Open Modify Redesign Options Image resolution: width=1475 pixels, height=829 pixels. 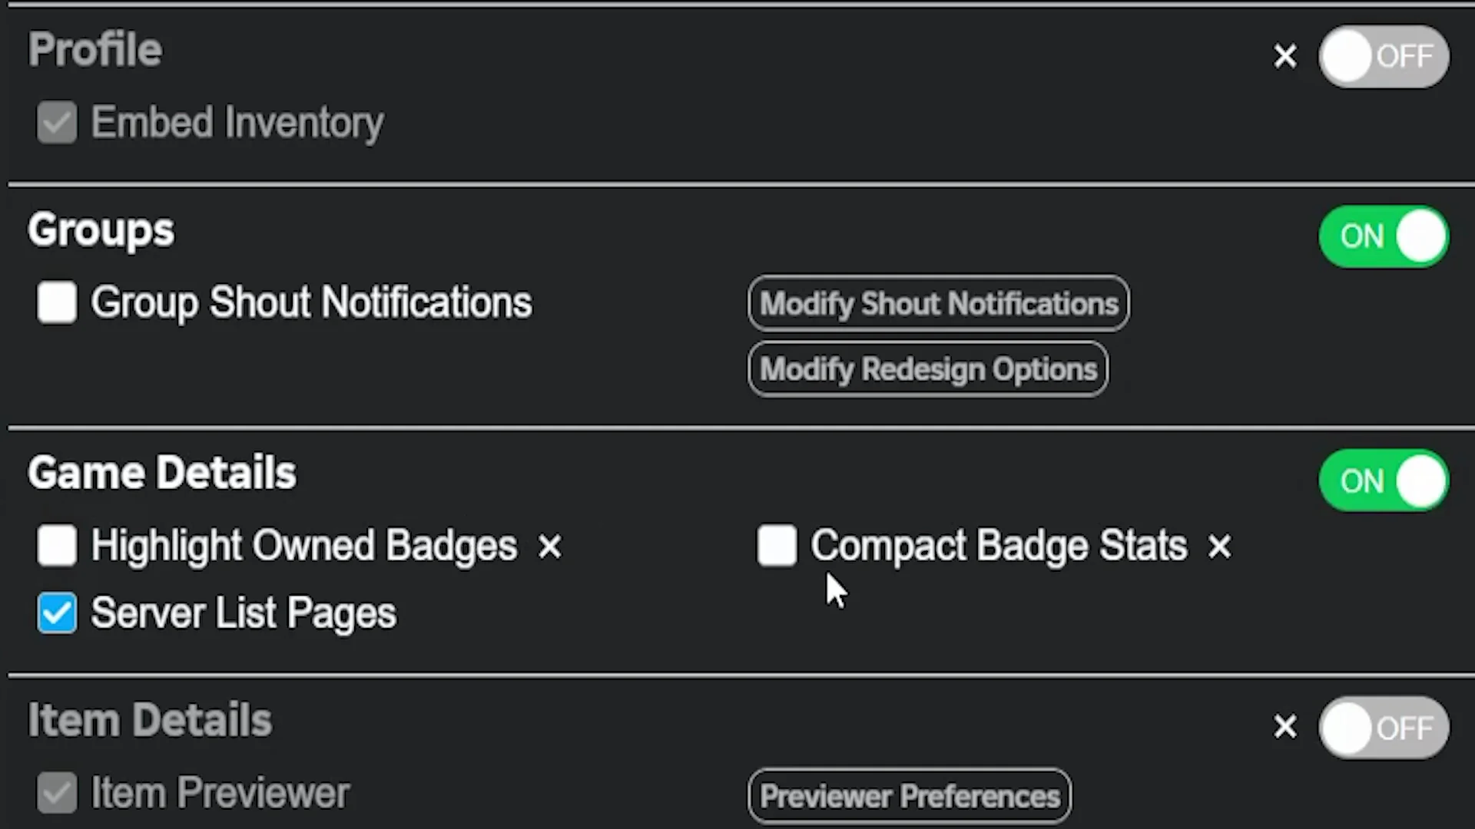click(927, 369)
